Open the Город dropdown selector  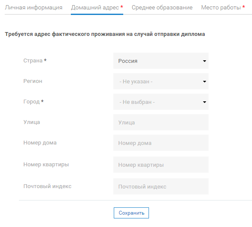coord(161,102)
